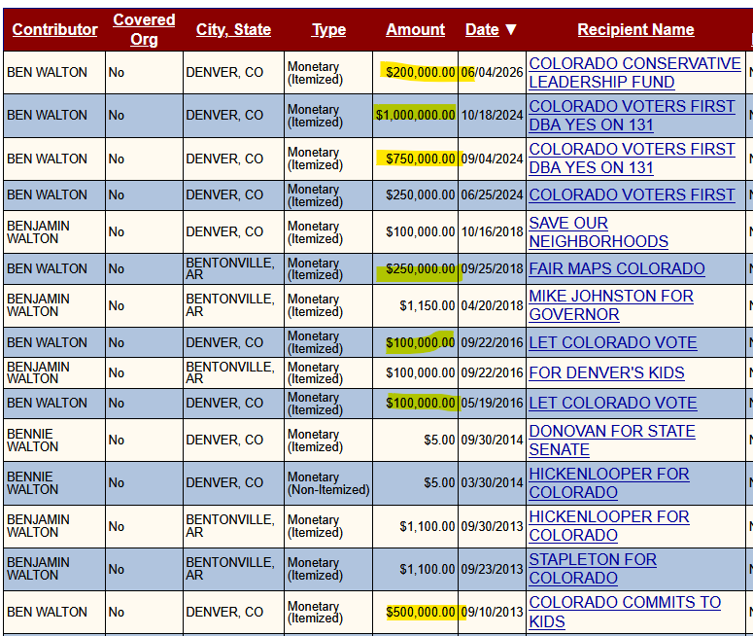Select BENJAMIN WALTON contributor for For Denver's Kids
This screenshot has width=753, height=636.
pyautogui.click(x=54, y=373)
